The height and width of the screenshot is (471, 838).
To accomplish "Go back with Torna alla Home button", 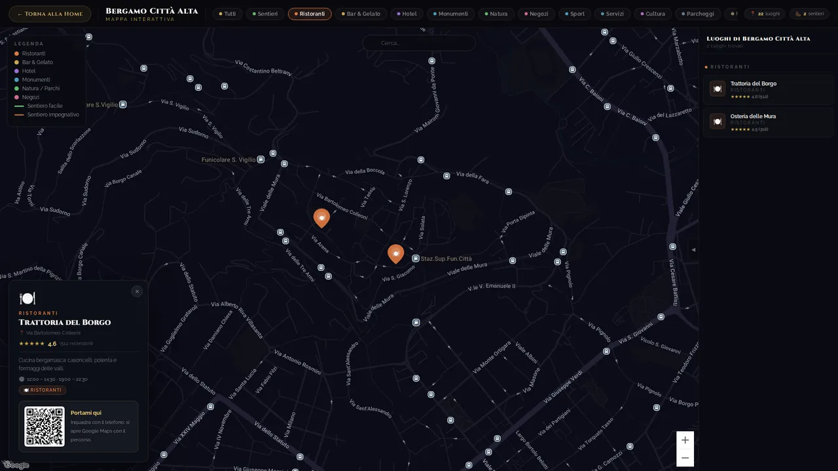I will pyautogui.click(x=50, y=14).
